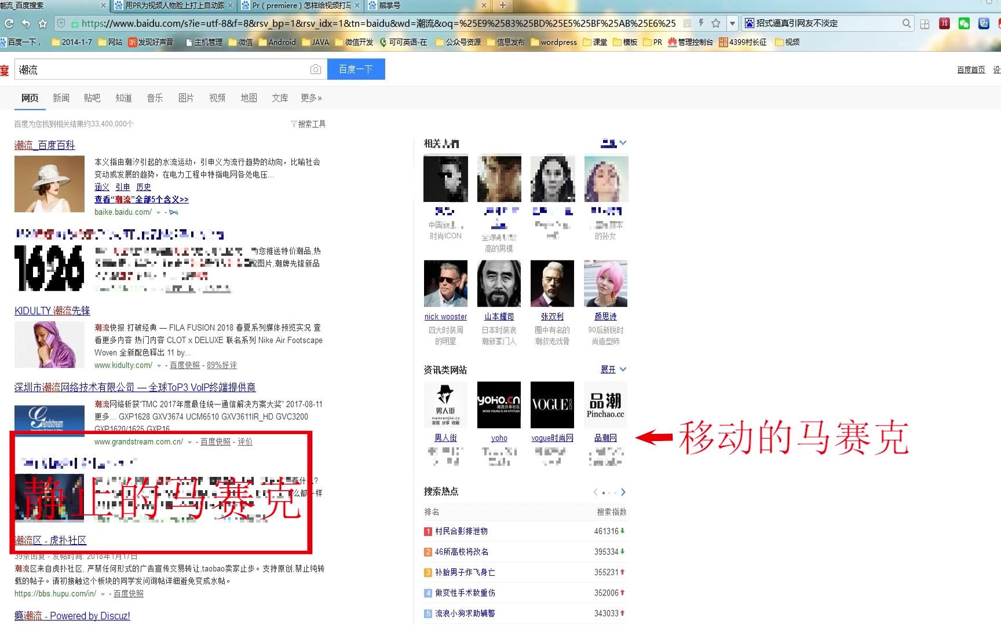Image resolution: width=1001 pixels, height=625 pixels.
Task: Select the 新闻 search category
Action: (x=61, y=98)
